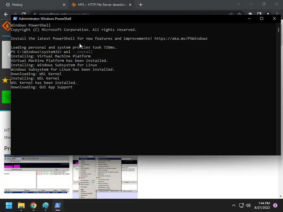This screenshot has width=283, height=212.
Task: Click PowerShell window title text
Action: pos(45,19)
